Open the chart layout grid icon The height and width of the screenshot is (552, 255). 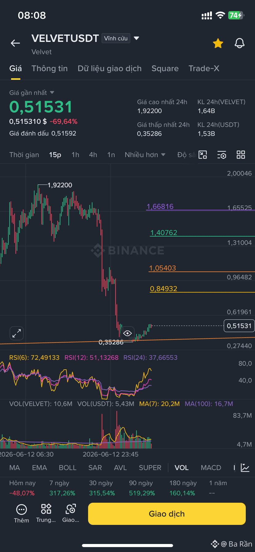(241, 155)
